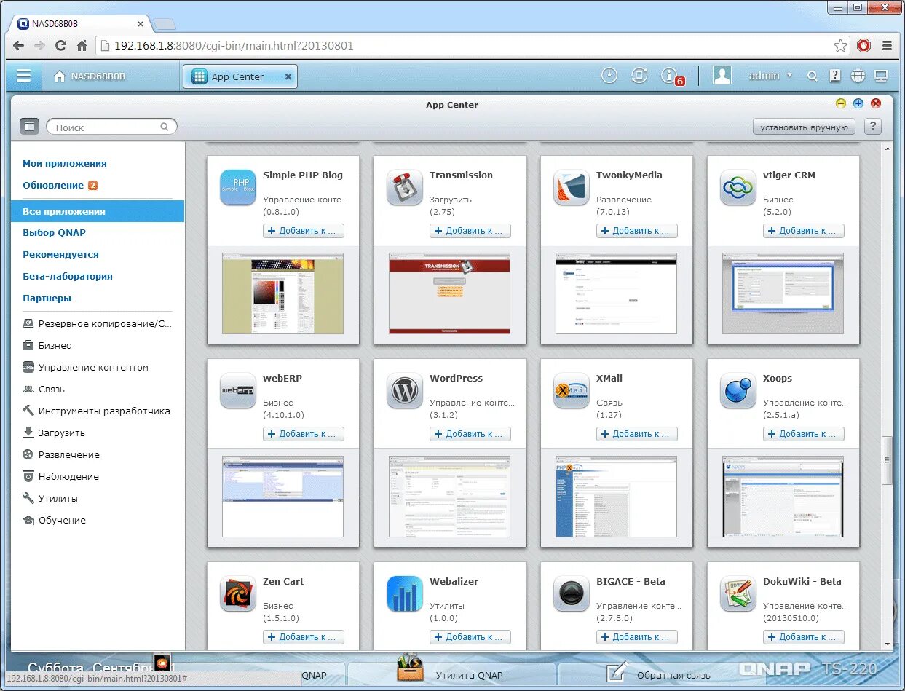Screen dimensions: 905x691
Task: Open Обновление section in sidebar
Action: 53,186
